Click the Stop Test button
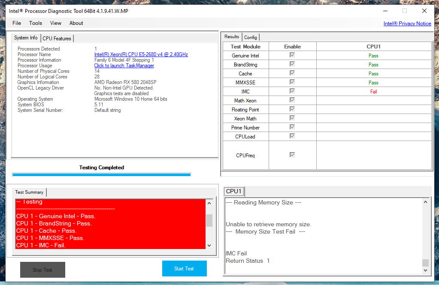The width and height of the screenshot is (439, 285). [x=42, y=270]
